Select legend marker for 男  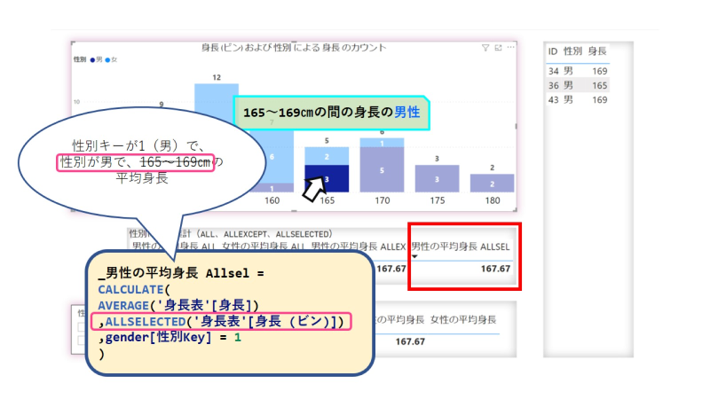pyautogui.click(x=92, y=59)
